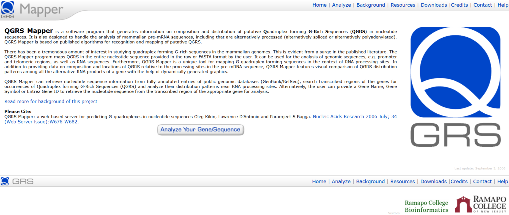Go to Home in the footer navigation

319,182
